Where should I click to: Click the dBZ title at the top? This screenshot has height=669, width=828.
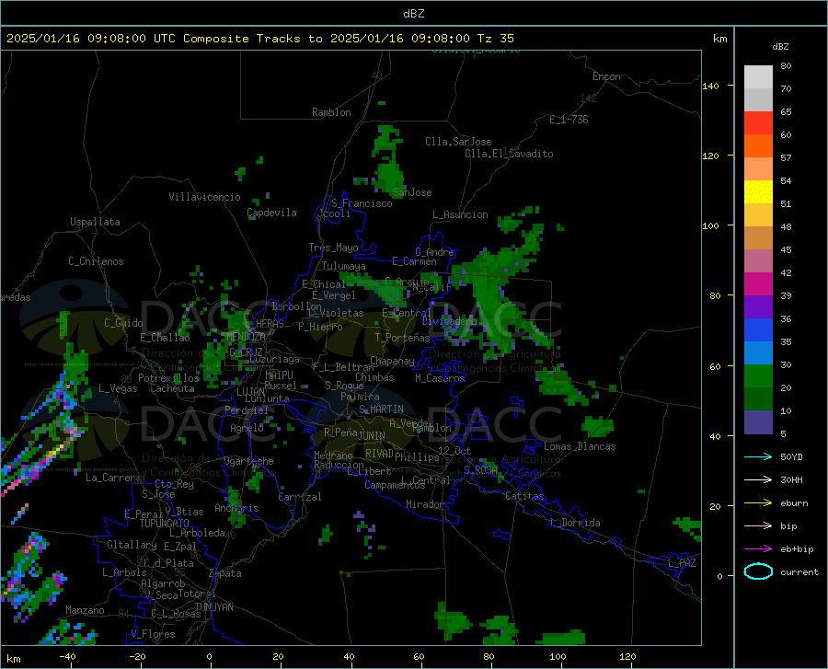(413, 14)
